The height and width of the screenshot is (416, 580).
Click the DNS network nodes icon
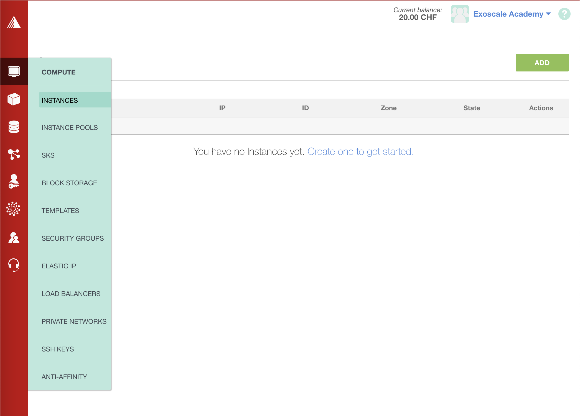tap(14, 154)
